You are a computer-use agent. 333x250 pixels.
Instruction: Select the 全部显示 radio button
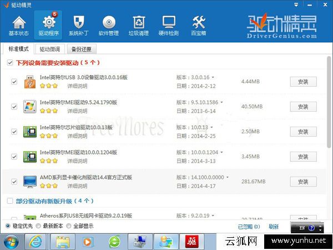pos(69,226)
